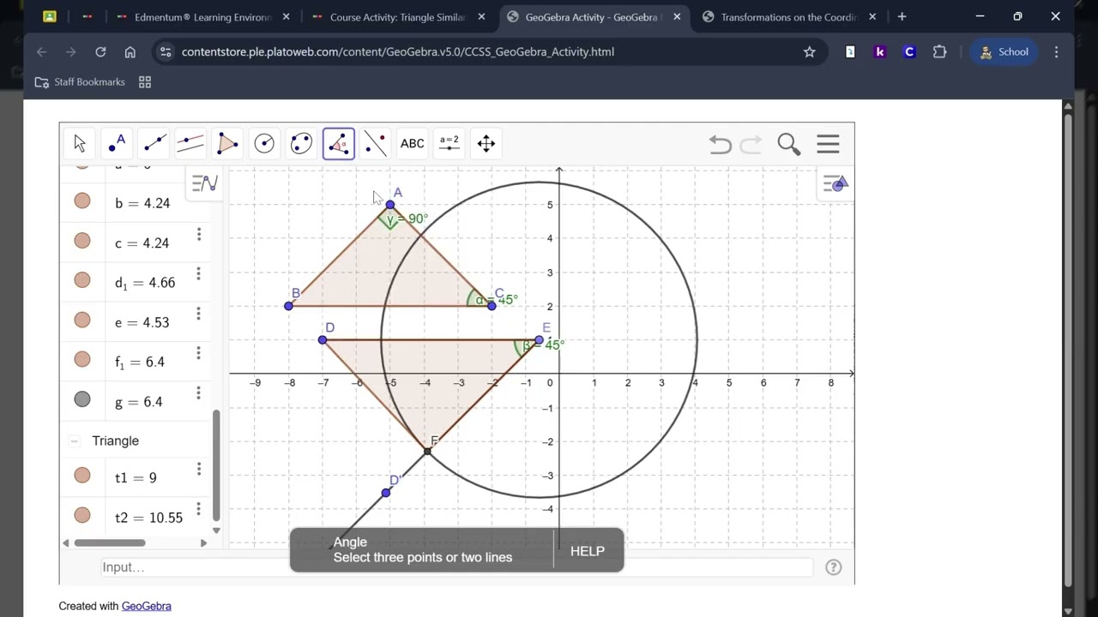The width and height of the screenshot is (1098, 617).
Task: Open options menu for c = 4.24
Action: coord(198,234)
